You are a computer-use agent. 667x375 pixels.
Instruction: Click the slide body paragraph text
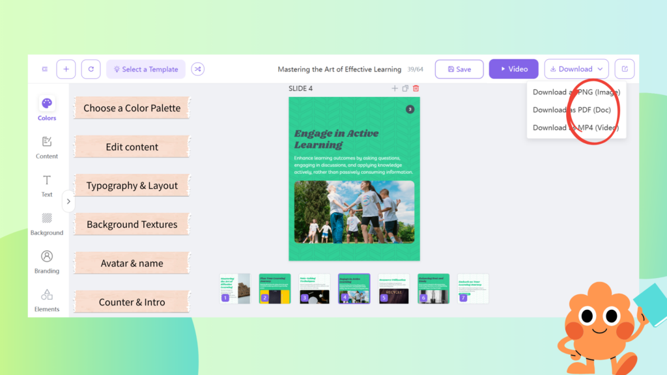(354, 165)
